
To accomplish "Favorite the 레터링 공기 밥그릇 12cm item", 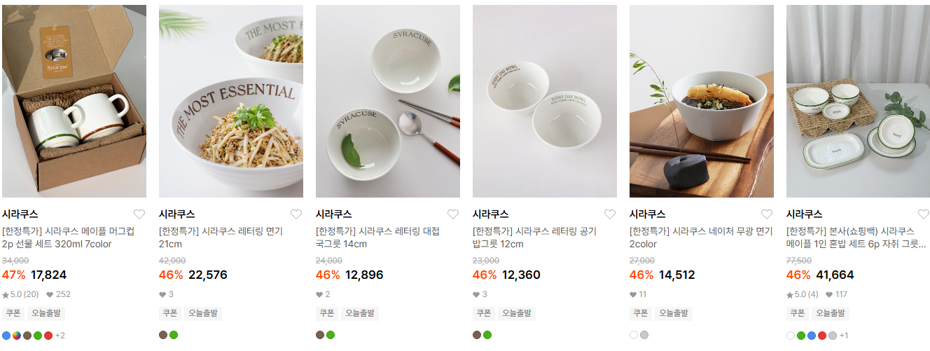I will tap(610, 214).
